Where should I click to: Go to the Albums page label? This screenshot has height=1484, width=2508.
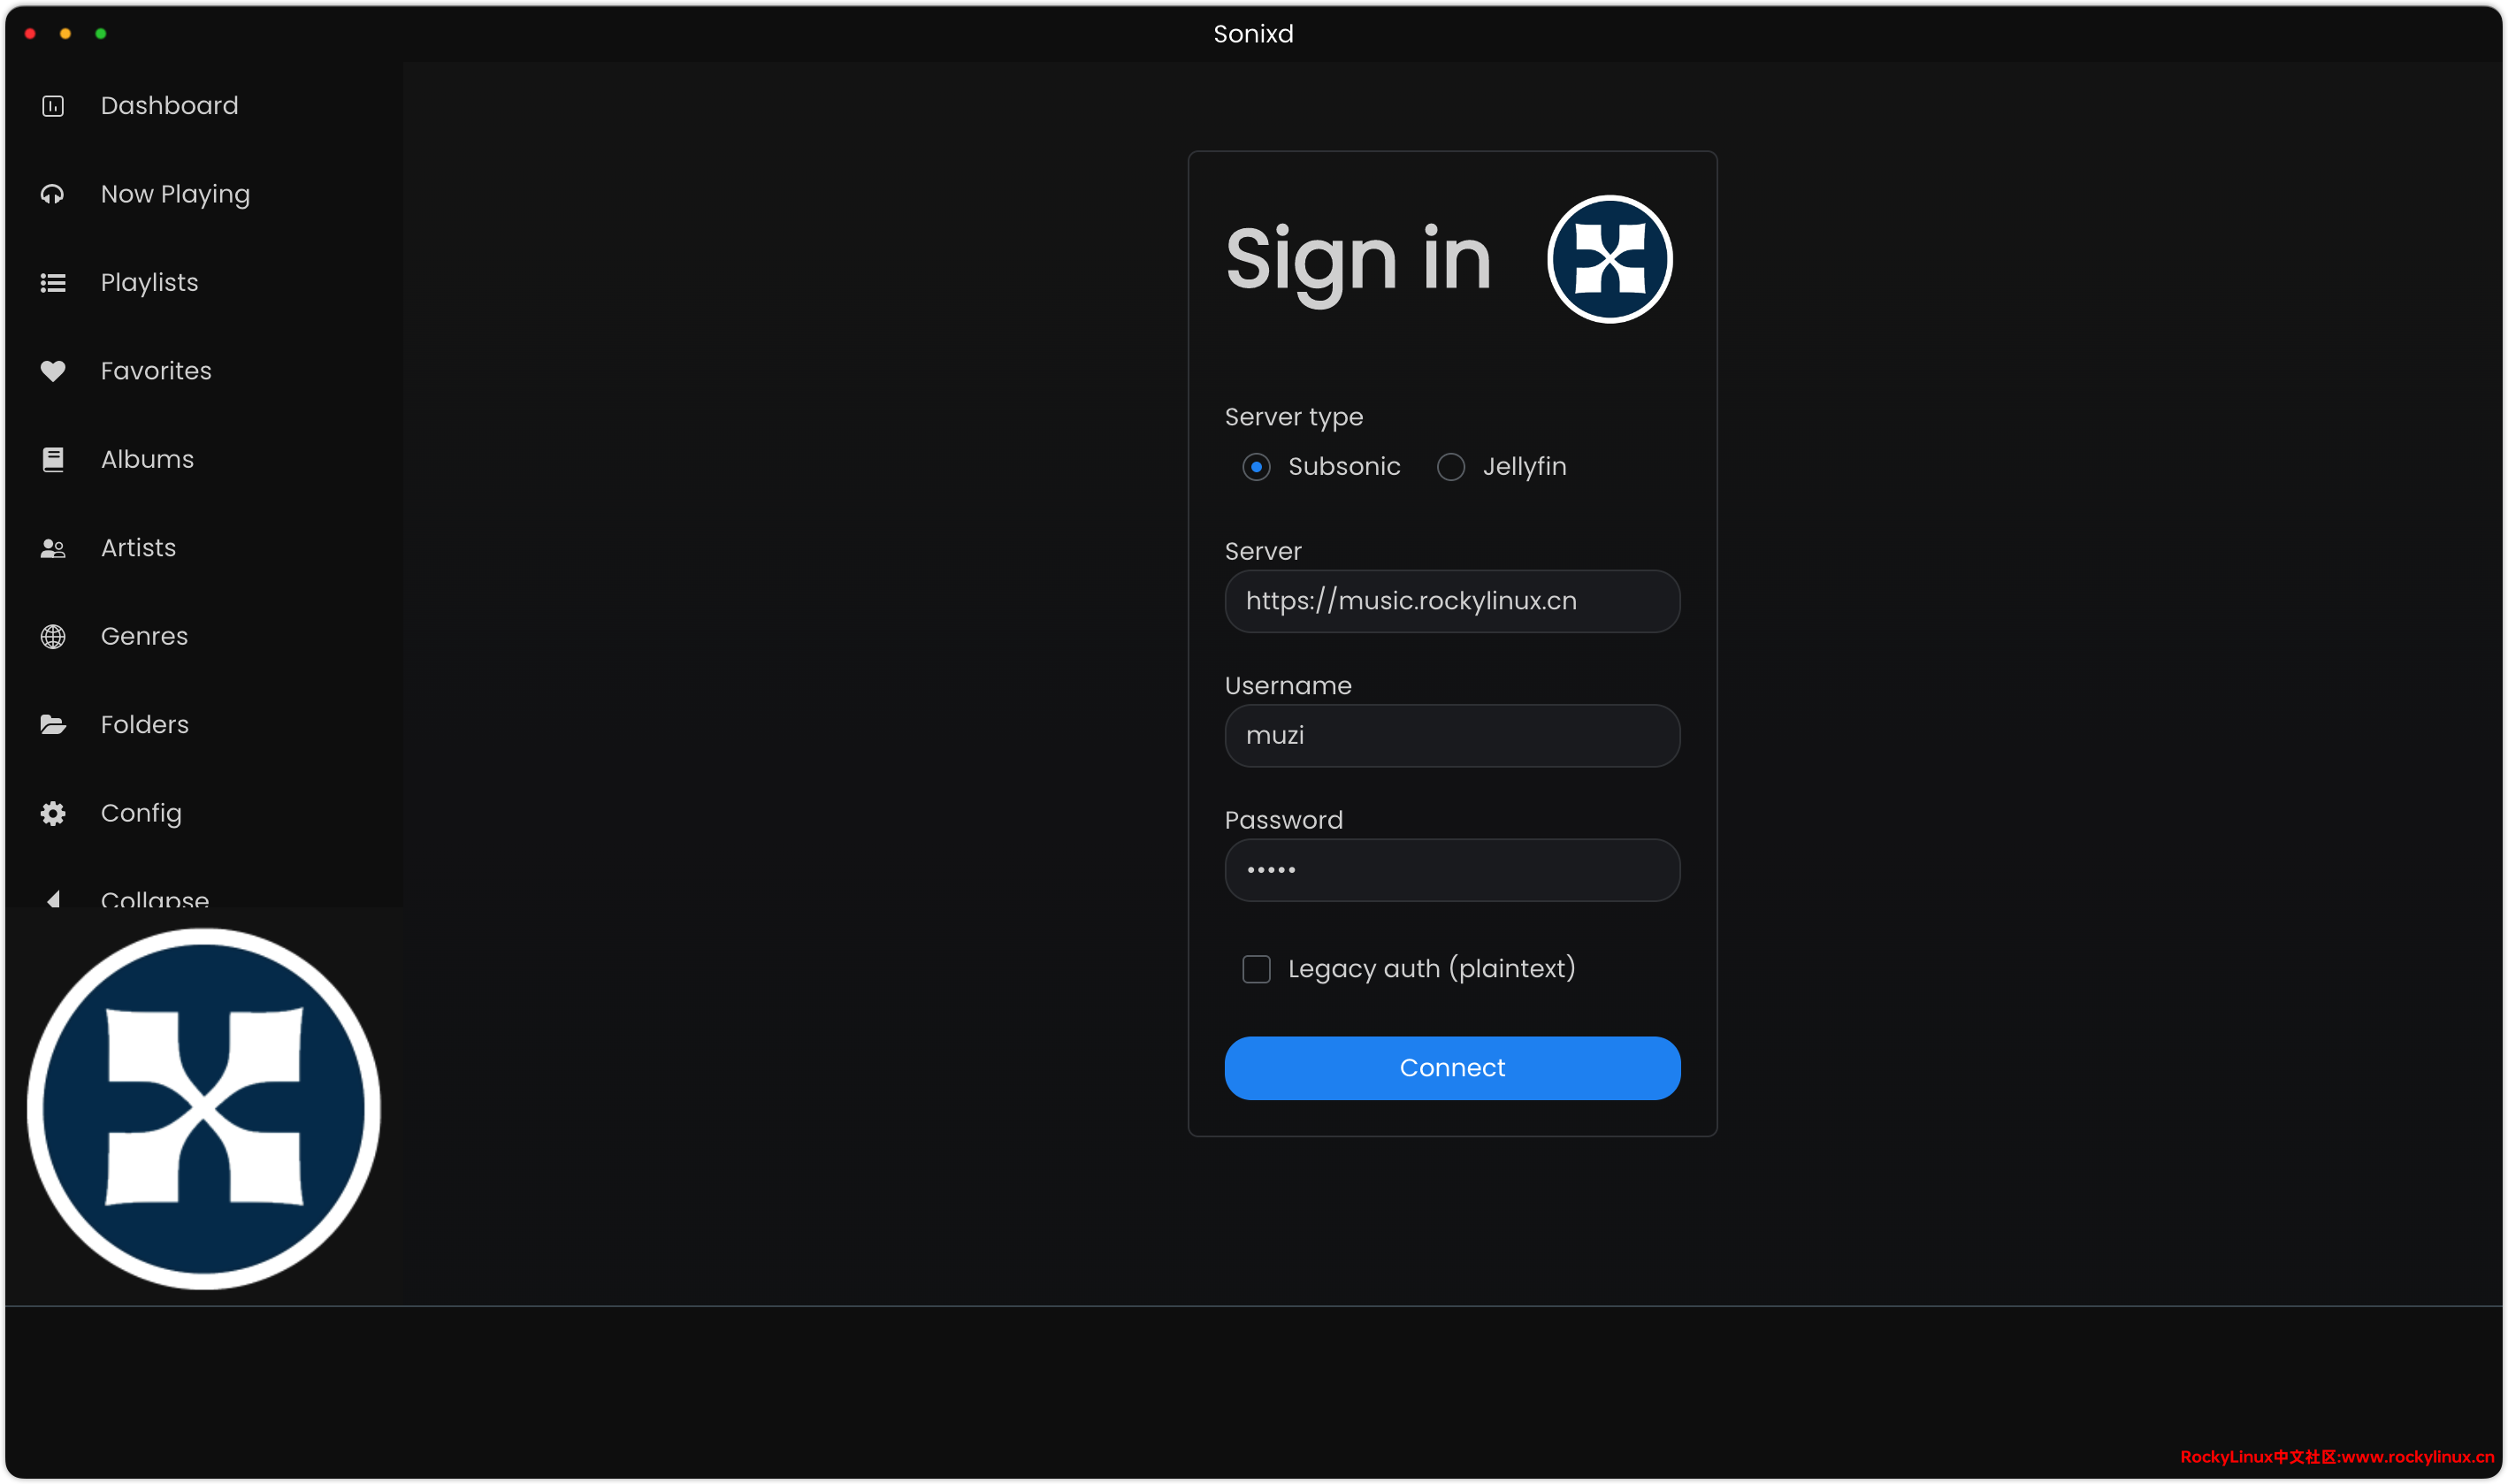coord(147,459)
